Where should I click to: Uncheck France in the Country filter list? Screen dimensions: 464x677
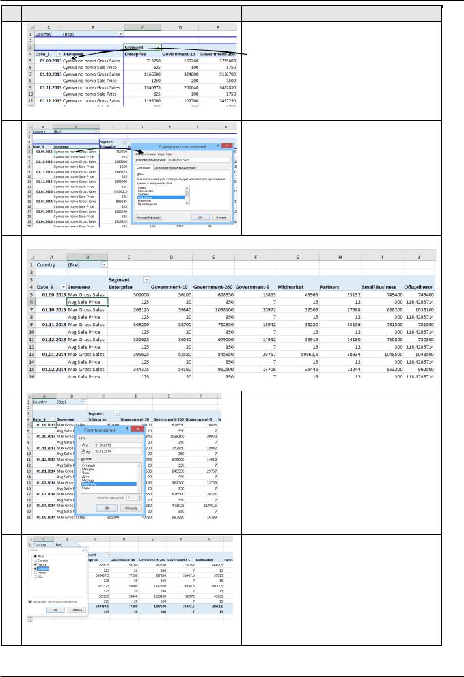[35, 564]
